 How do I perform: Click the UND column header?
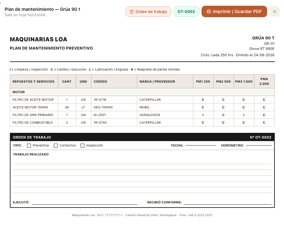click(x=83, y=81)
